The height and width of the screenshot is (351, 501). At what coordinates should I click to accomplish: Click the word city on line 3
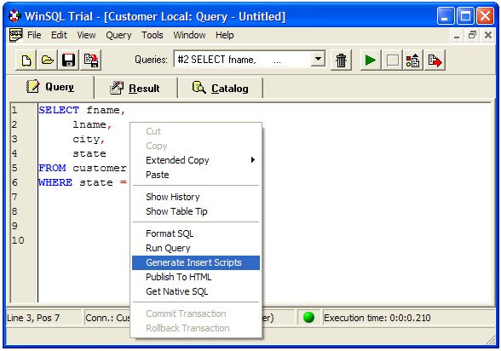click(x=86, y=139)
